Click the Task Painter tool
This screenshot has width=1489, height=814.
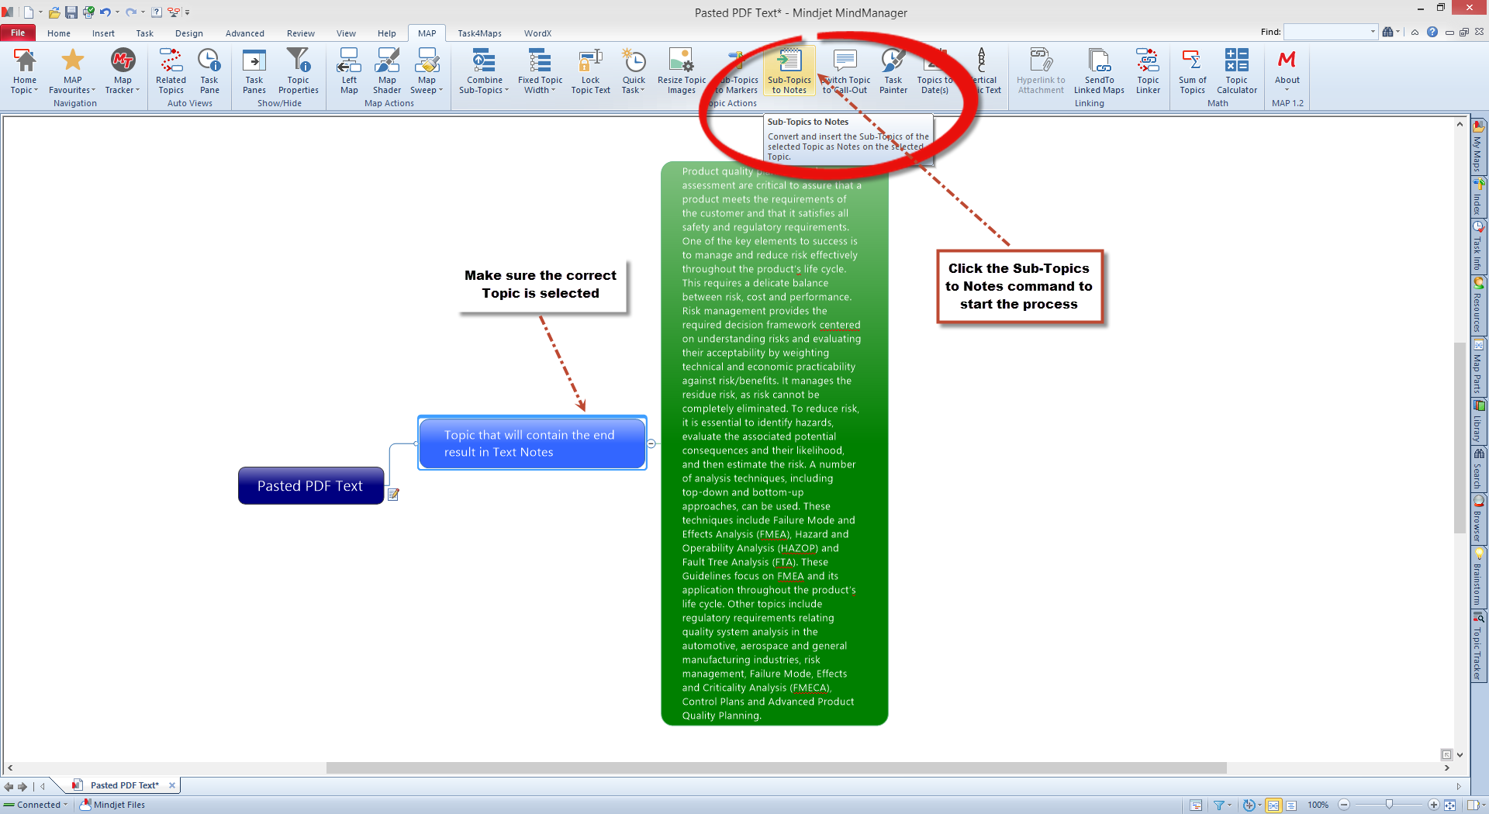tap(893, 71)
